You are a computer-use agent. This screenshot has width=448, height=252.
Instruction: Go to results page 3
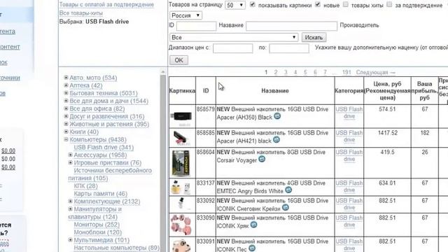[x=286, y=72]
